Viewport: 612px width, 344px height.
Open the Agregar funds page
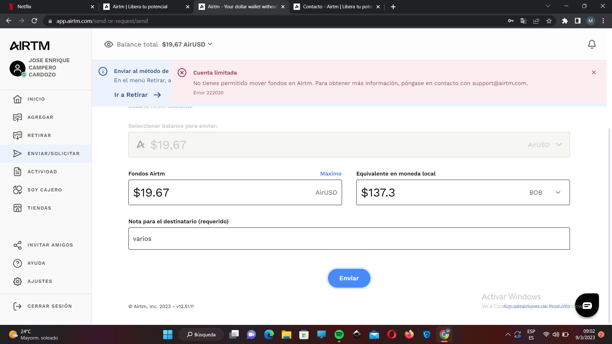point(40,117)
